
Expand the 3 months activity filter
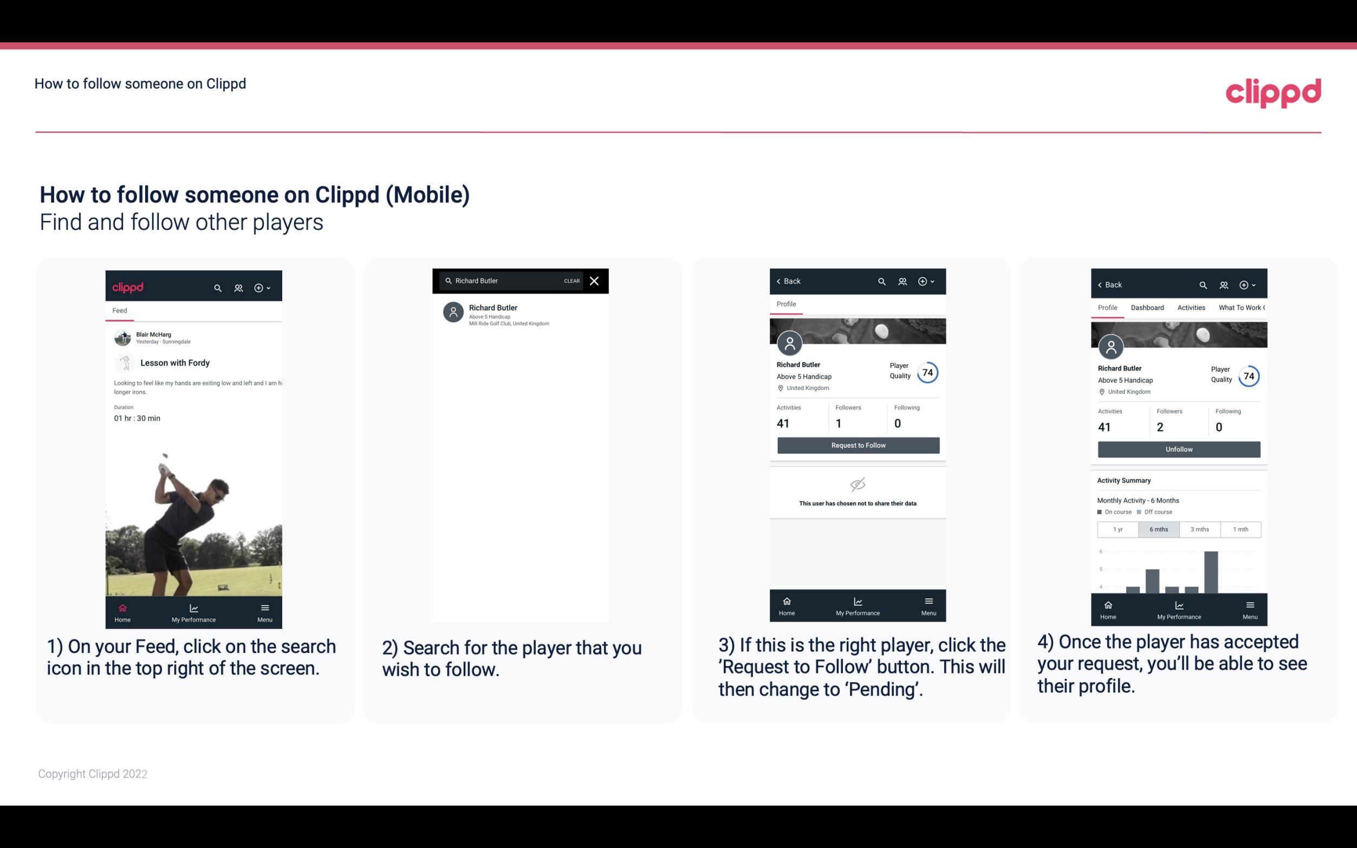pos(1199,528)
